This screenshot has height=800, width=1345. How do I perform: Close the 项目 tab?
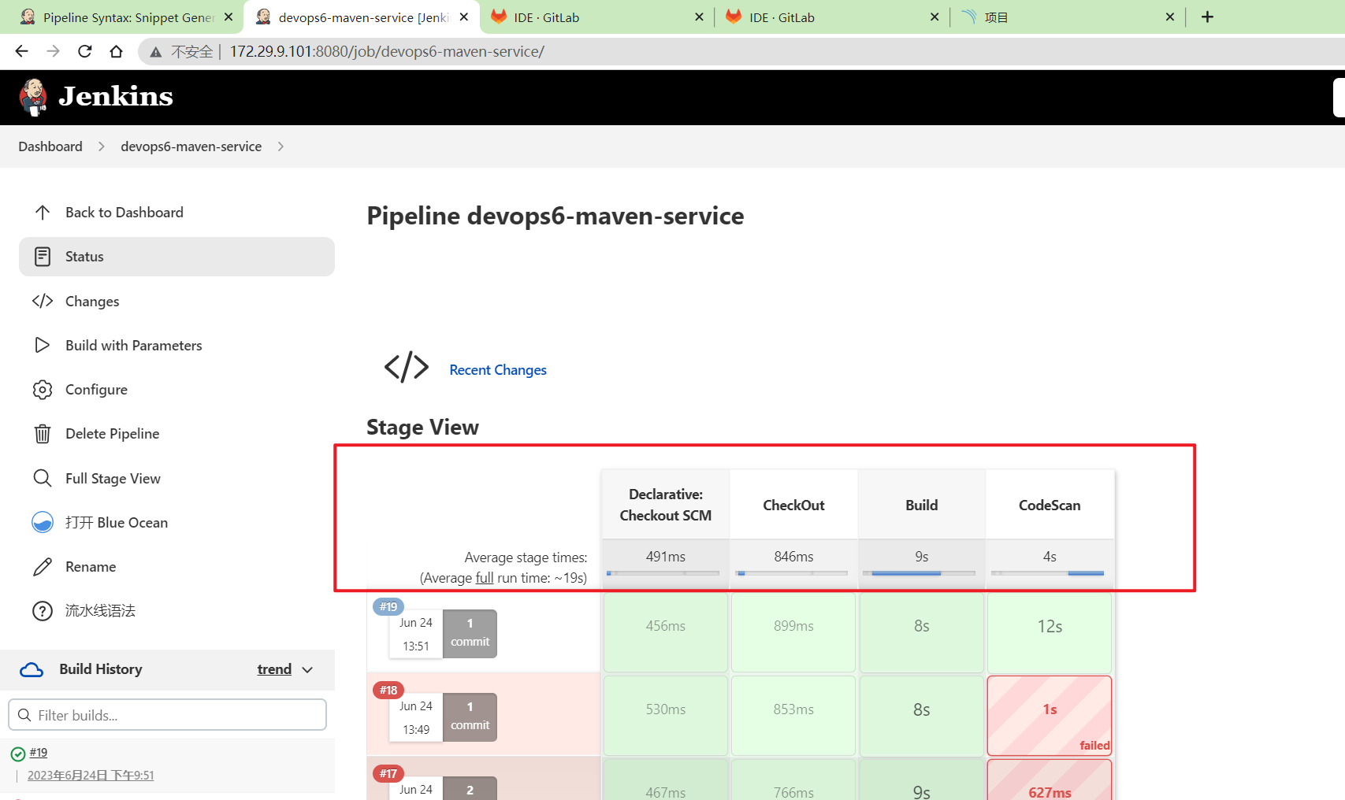1170,17
